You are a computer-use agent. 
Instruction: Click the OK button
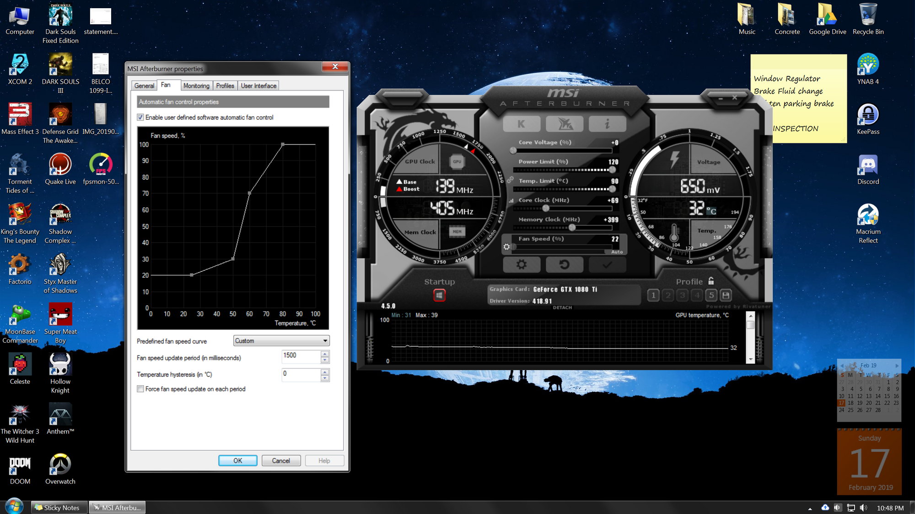pyautogui.click(x=237, y=461)
